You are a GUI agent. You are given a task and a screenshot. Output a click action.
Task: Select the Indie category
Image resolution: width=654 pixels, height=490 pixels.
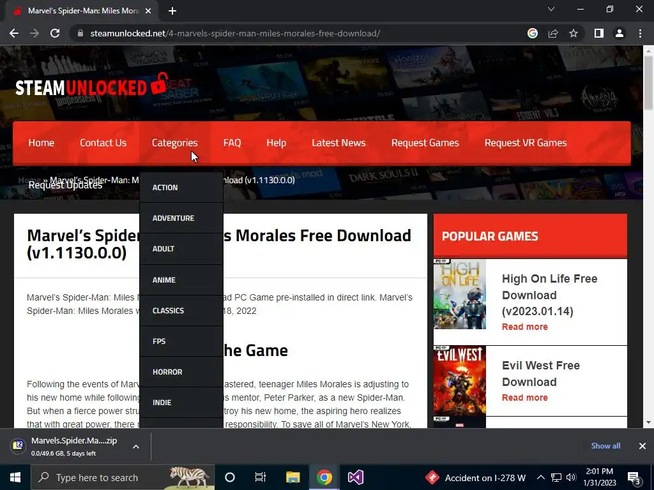click(181, 403)
